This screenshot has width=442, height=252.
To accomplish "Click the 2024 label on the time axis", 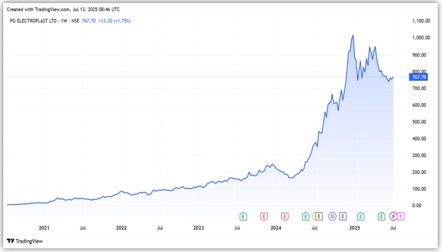I will click(x=276, y=228).
